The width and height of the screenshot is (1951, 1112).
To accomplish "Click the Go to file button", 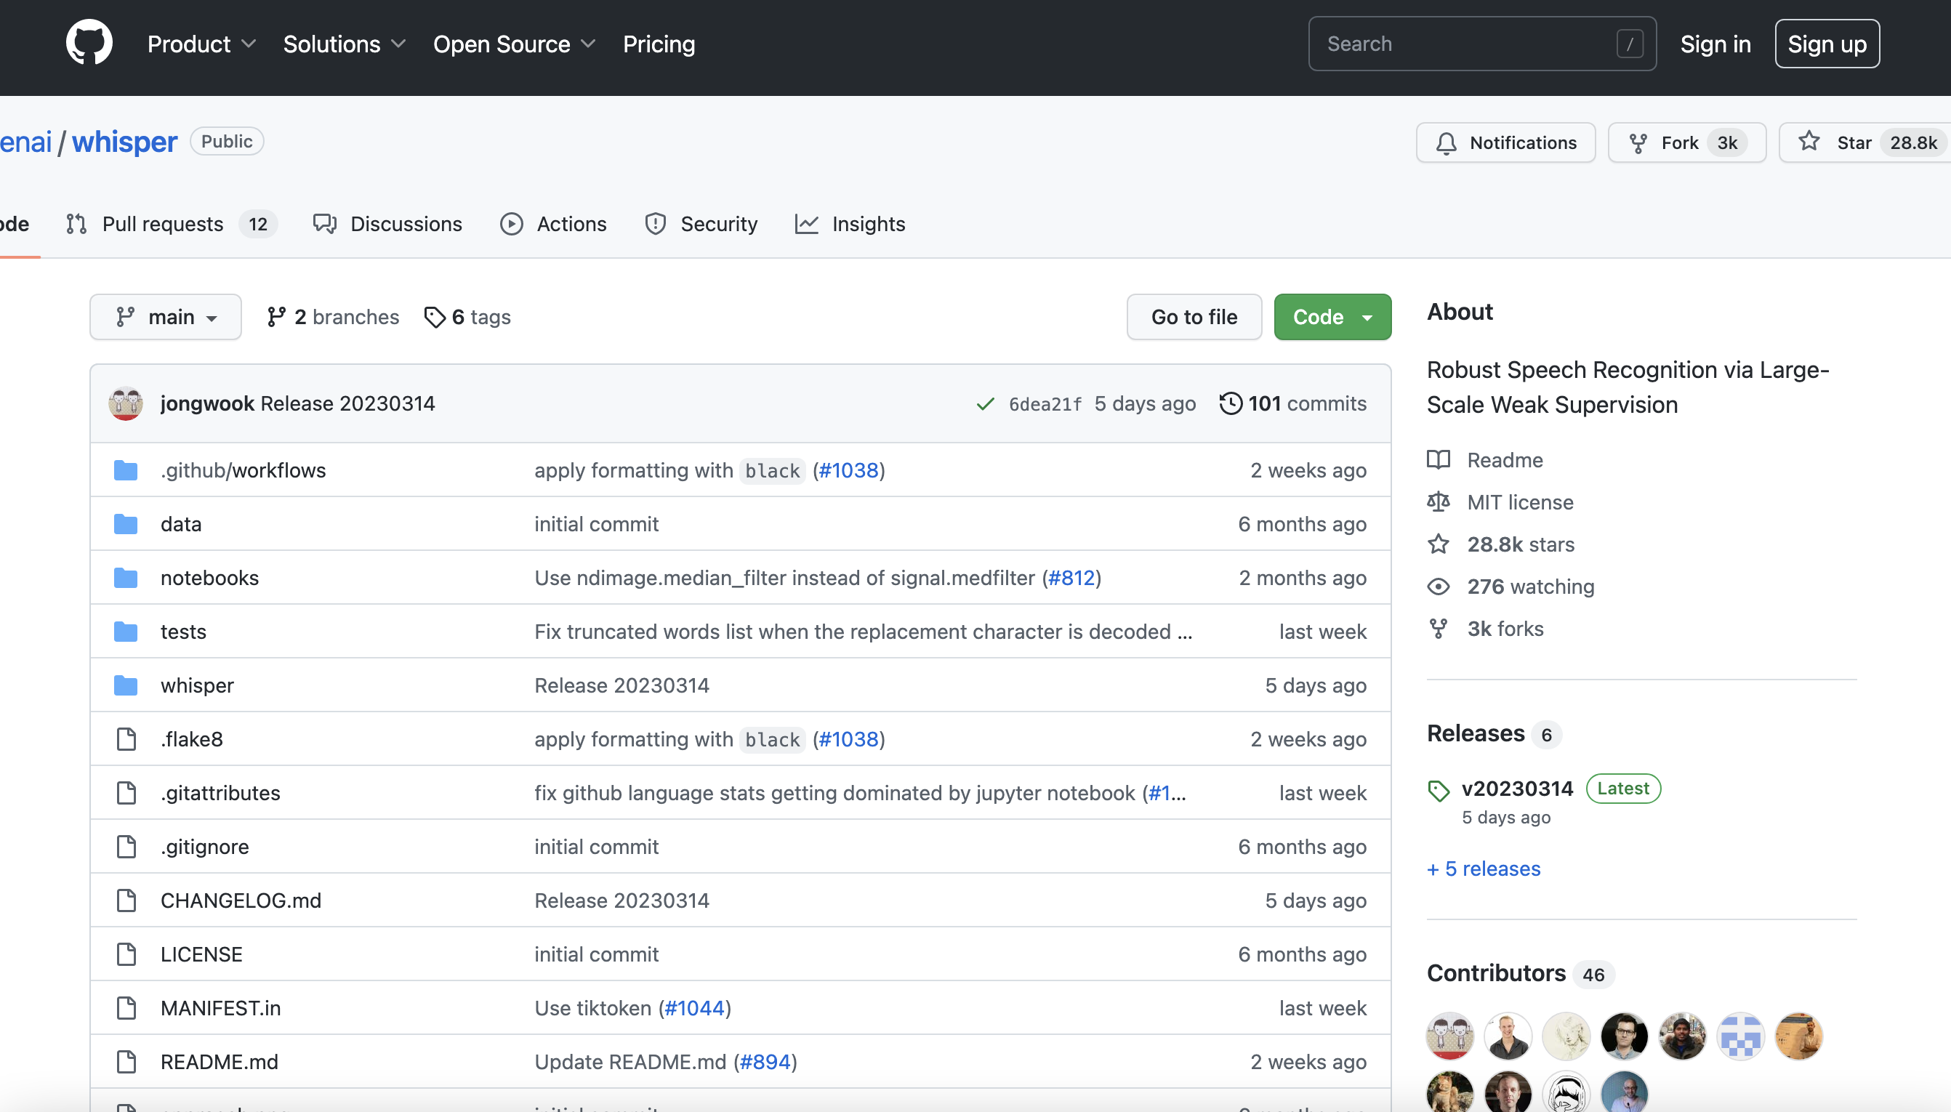I will coord(1193,316).
